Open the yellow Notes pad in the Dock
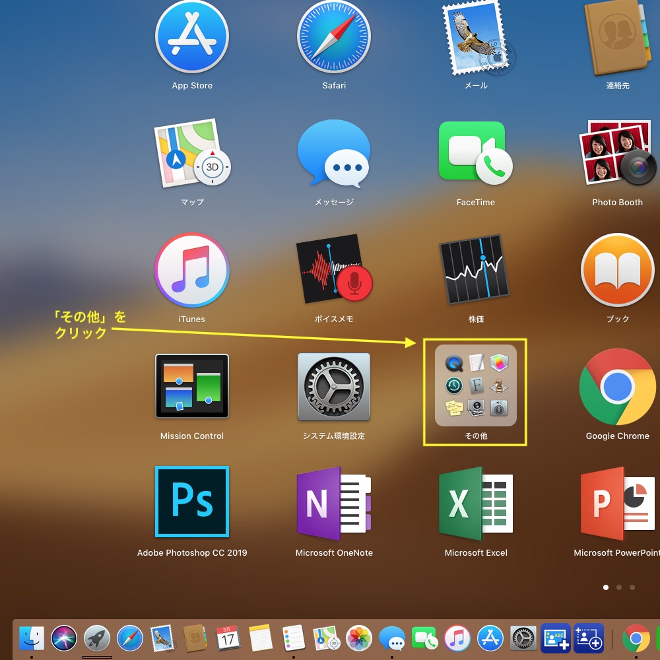The image size is (660, 660). 260,638
